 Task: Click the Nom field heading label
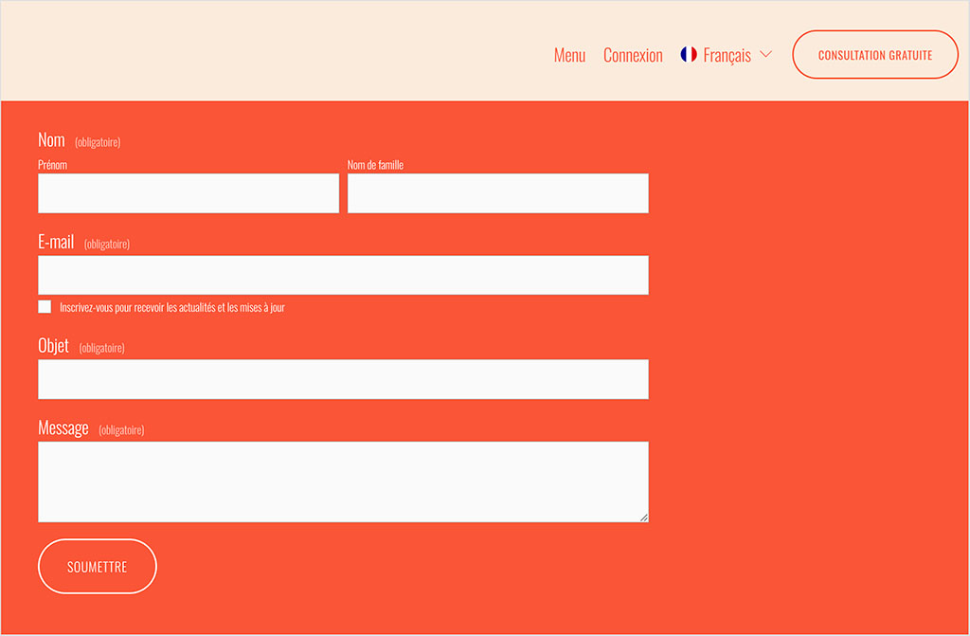tap(50, 139)
